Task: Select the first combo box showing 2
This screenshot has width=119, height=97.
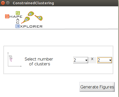Action: [81, 60]
